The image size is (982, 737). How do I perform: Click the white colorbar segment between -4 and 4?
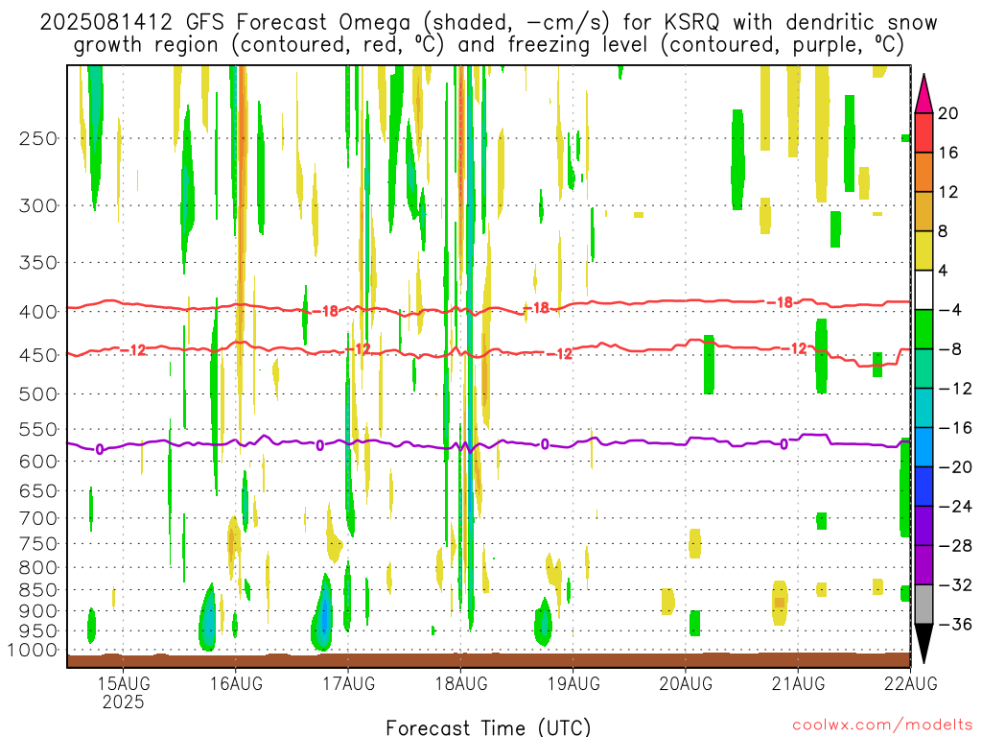pyautogui.click(x=924, y=290)
